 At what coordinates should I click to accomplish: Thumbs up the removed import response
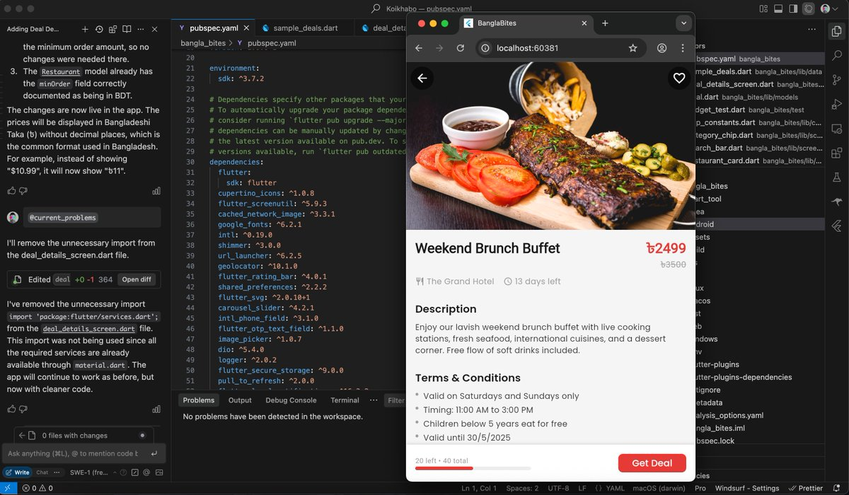[x=11, y=409]
